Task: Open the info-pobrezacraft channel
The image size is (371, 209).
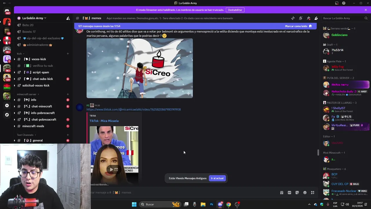Action: tap(43, 113)
